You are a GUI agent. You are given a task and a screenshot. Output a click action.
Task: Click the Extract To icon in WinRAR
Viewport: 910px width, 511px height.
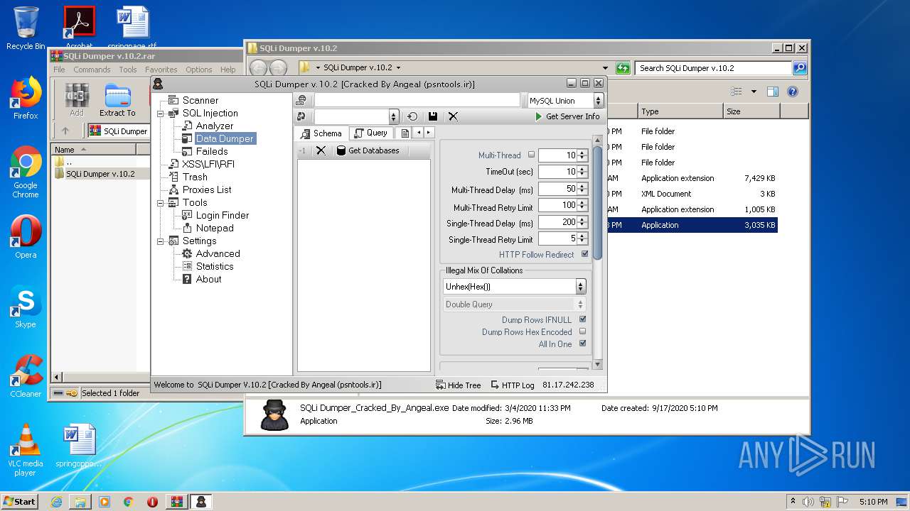117,100
